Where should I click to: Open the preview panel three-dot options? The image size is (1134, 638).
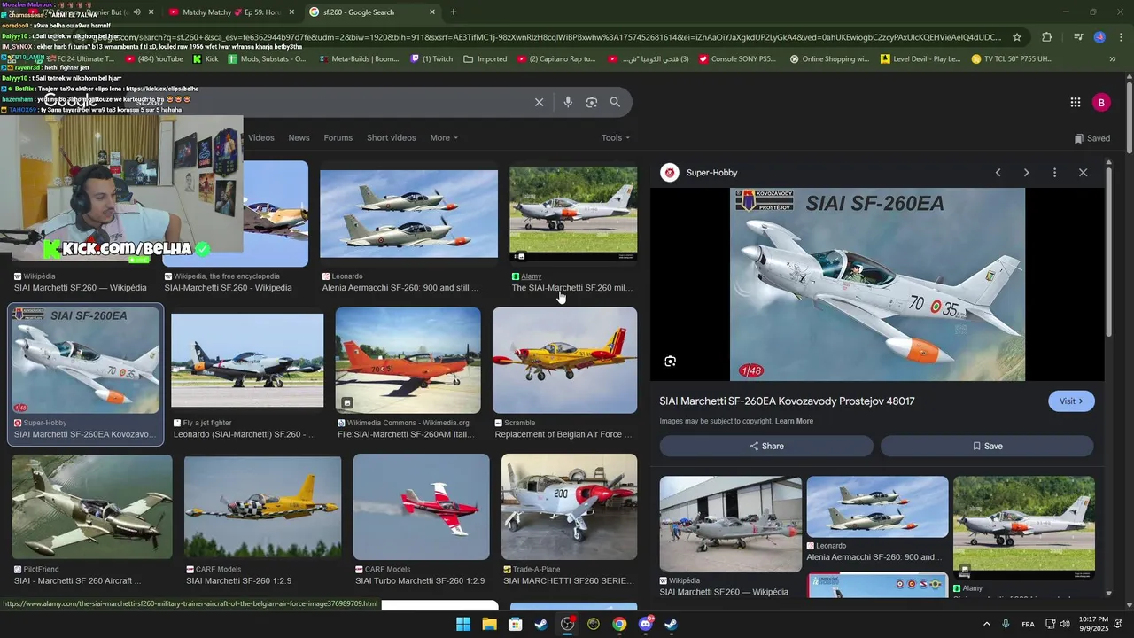pyautogui.click(x=1054, y=173)
